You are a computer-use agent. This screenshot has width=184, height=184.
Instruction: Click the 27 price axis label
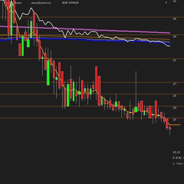point(174,84)
